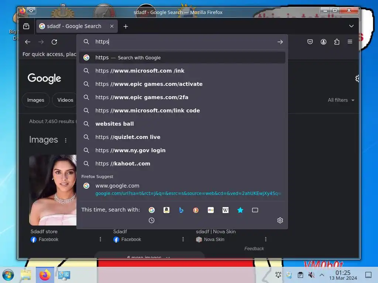
Task: Open the list all tabs chevron
Action: pos(351,26)
